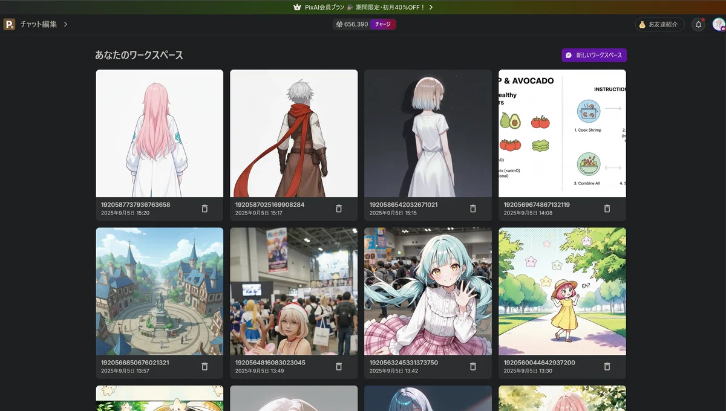
Task: Create 新しいワークスペース new workspace
Action: (594, 55)
